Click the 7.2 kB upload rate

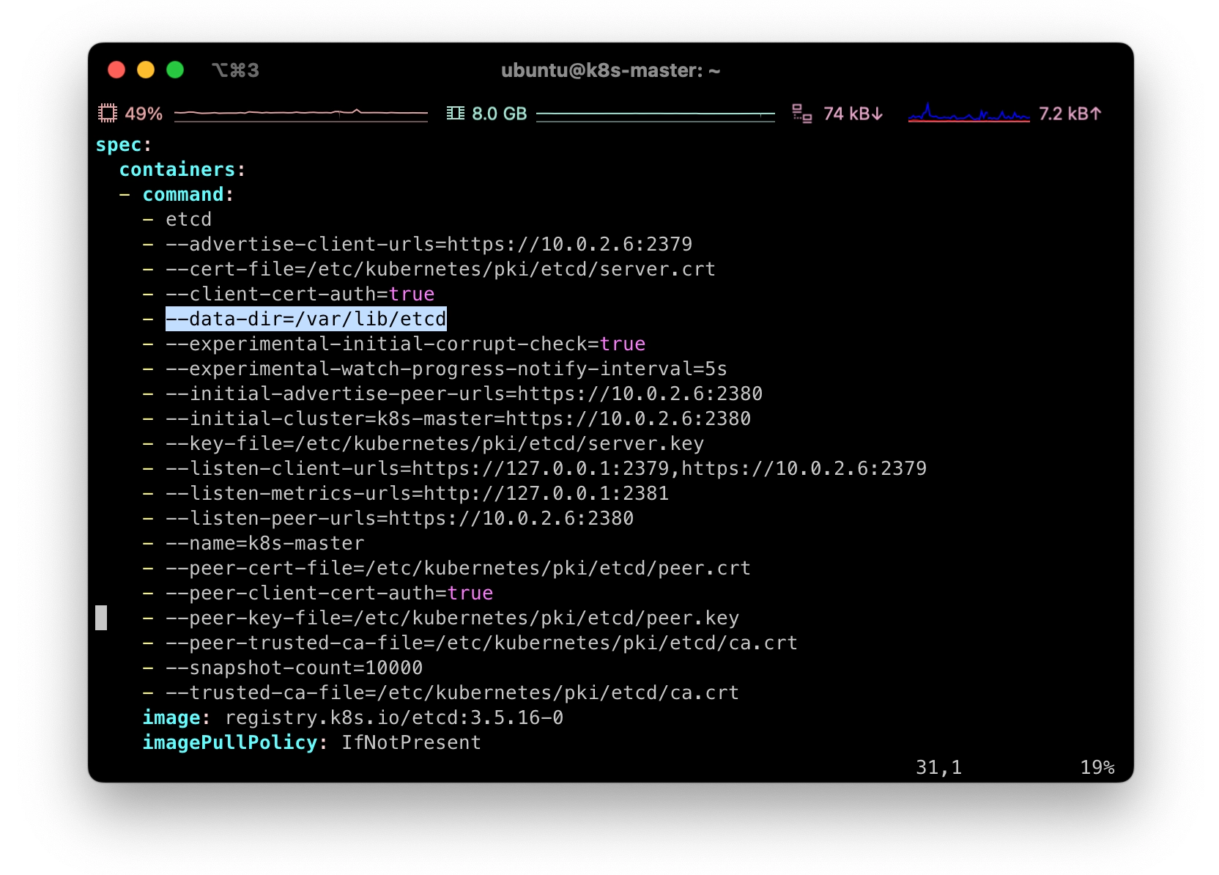tap(1070, 114)
